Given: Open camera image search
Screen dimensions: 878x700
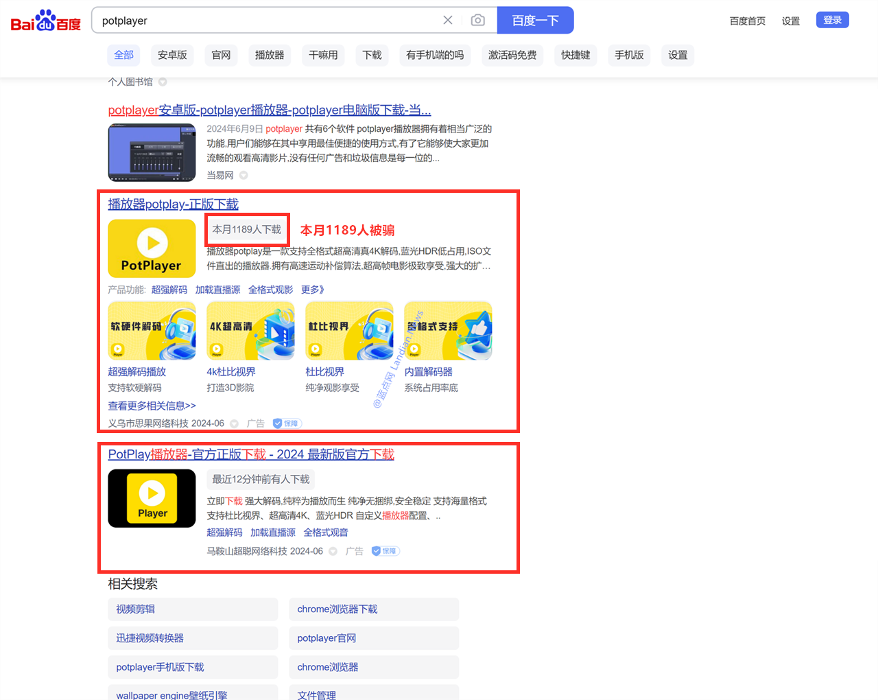Looking at the screenshot, I should point(478,21).
